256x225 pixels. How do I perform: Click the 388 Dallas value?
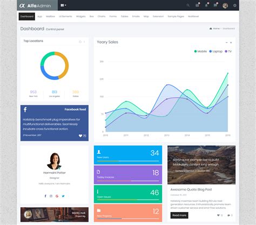(x=76, y=92)
